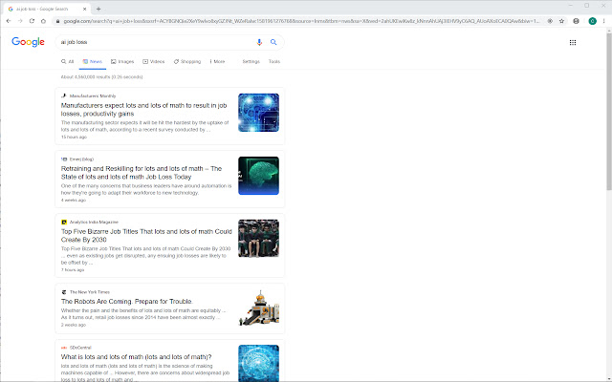Click the blue search magnifier icon
The height and width of the screenshot is (382, 612).
pyautogui.click(x=273, y=42)
